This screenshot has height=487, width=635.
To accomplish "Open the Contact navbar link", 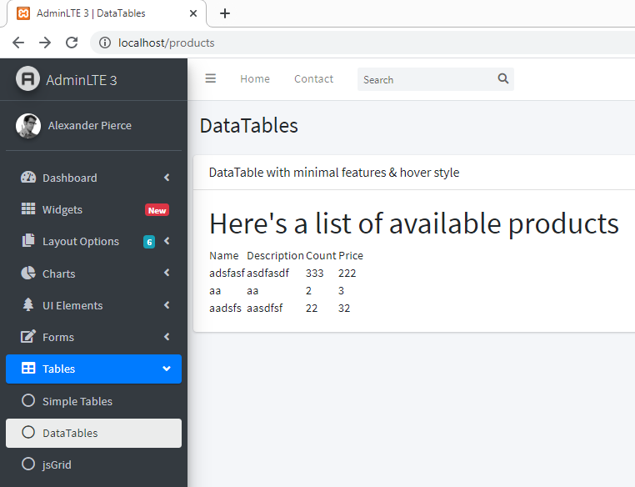I will (x=313, y=79).
